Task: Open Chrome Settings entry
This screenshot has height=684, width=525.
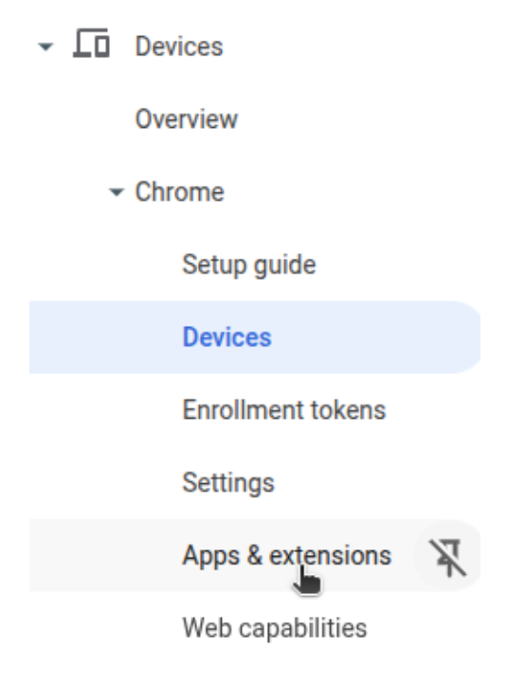Action: [x=228, y=483]
